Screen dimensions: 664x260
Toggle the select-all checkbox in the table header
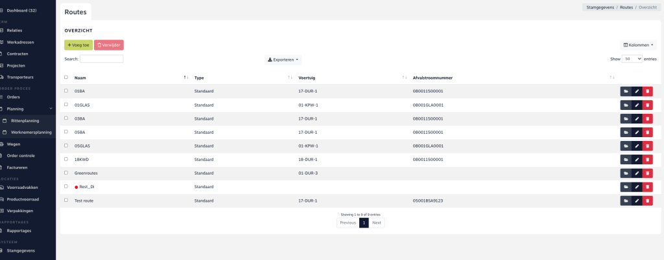pos(66,78)
